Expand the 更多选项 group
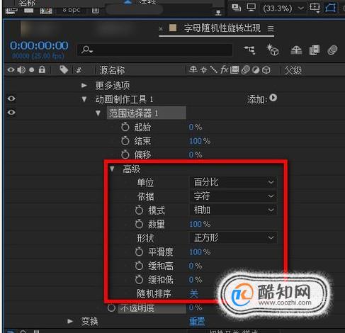This screenshot has width=345, height=333. coord(84,85)
